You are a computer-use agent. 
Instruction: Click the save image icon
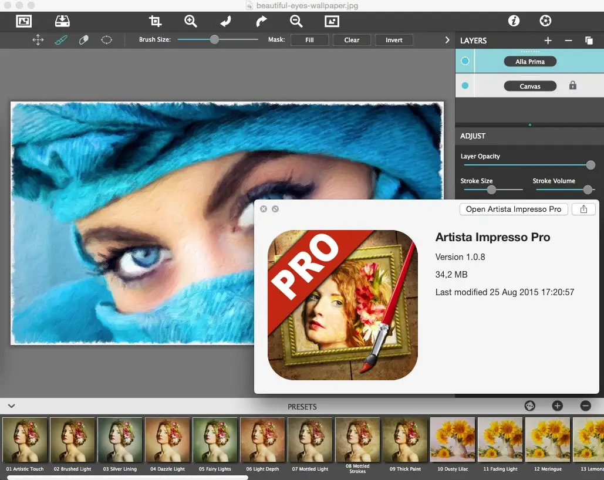pos(62,22)
